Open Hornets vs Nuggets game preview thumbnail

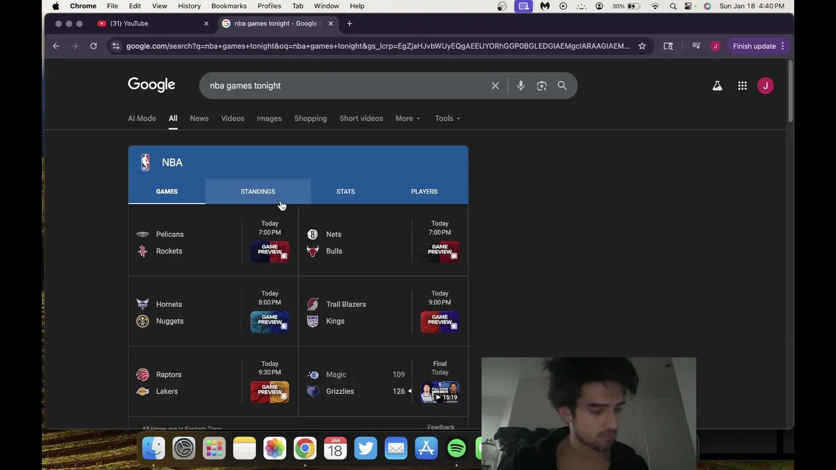[x=270, y=321]
